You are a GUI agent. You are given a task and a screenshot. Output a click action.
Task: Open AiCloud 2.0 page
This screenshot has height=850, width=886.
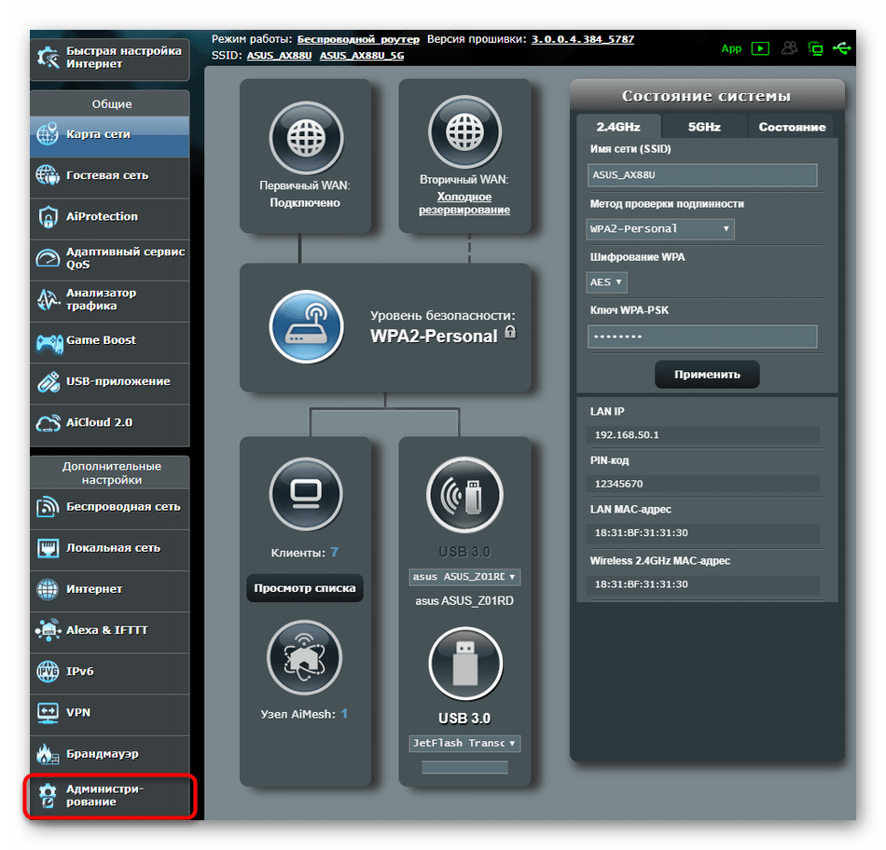[110, 423]
